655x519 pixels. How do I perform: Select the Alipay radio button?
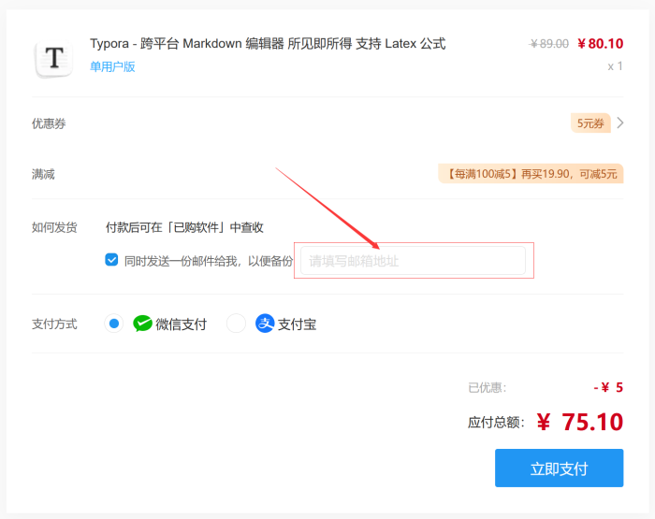coord(236,324)
